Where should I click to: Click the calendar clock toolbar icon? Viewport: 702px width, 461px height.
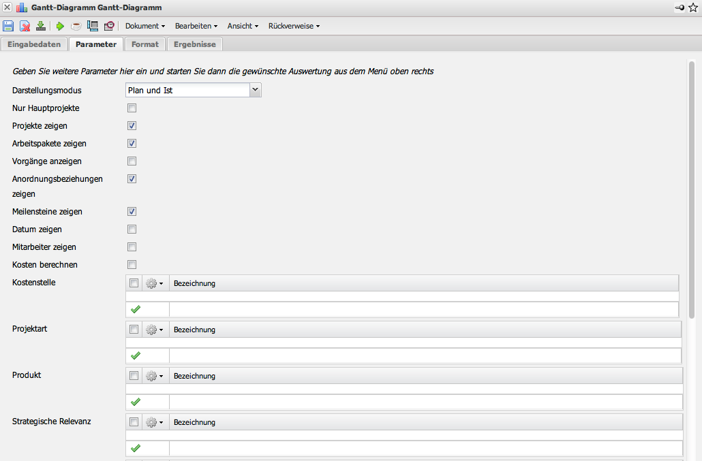[109, 26]
